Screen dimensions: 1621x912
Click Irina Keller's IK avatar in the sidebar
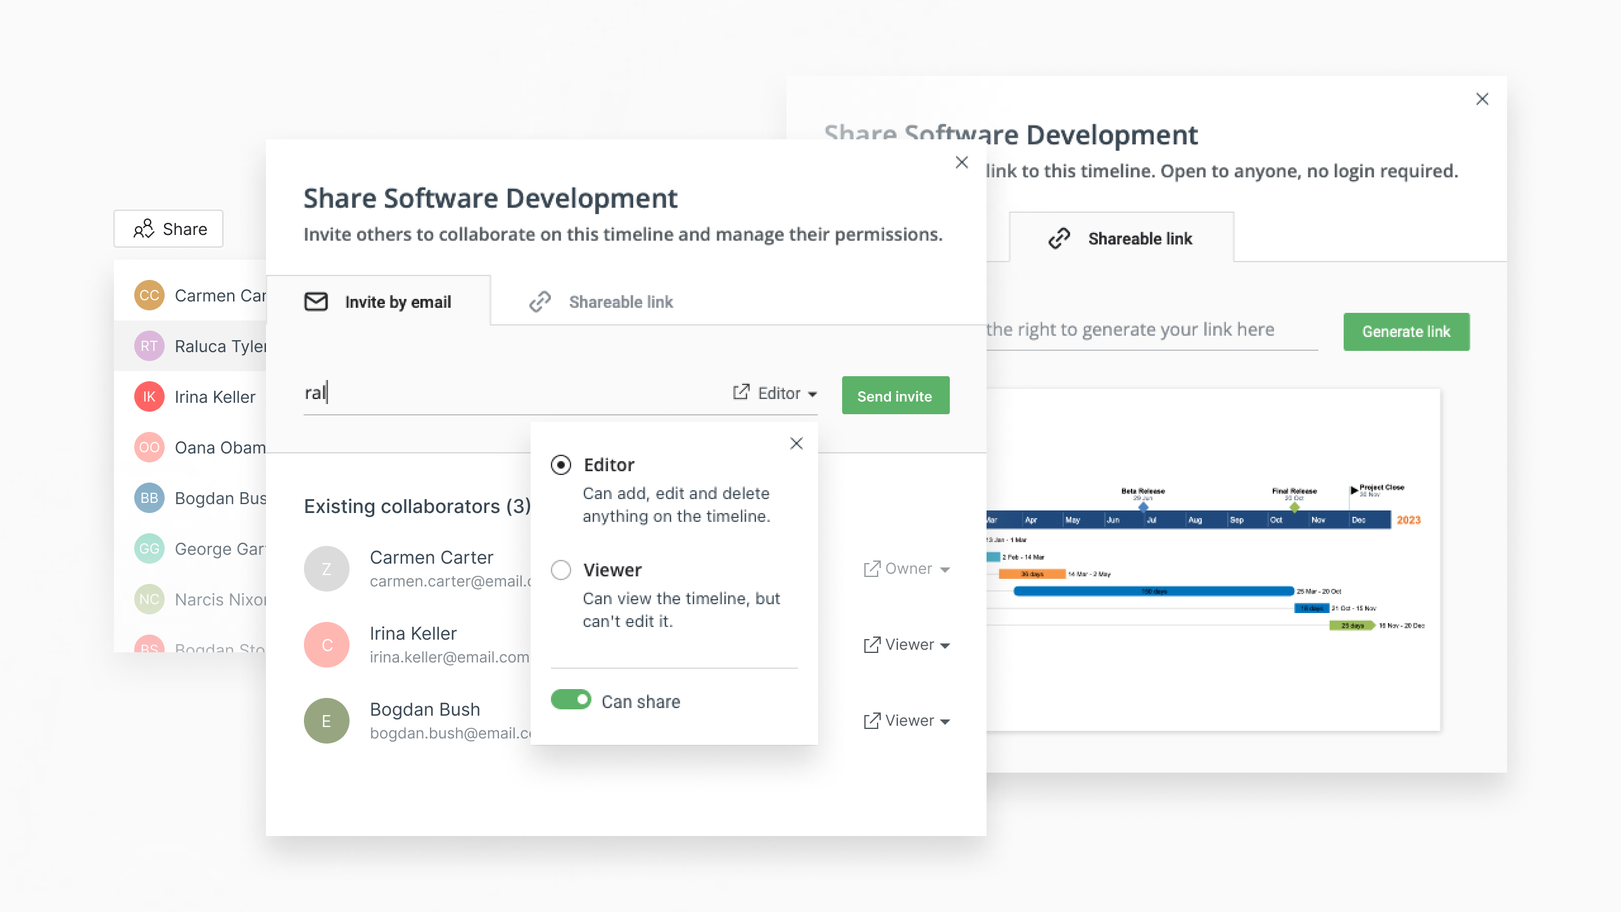click(x=149, y=396)
